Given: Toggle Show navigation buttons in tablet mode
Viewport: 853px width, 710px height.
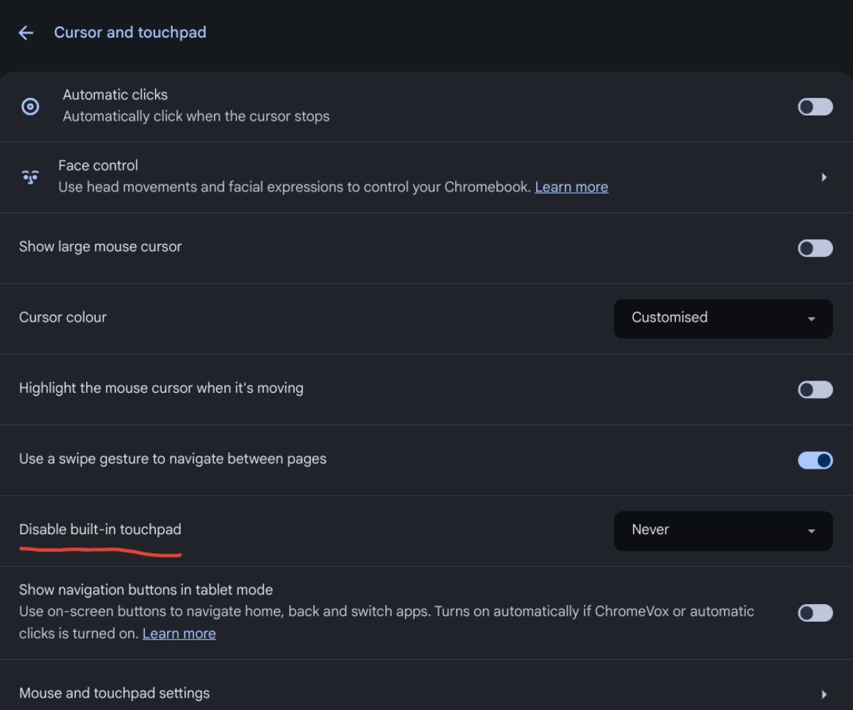Looking at the screenshot, I should [x=815, y=613].
